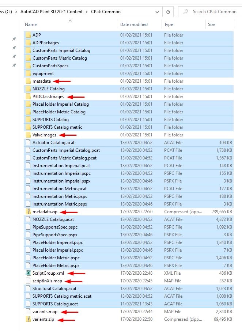Click the 69,495 KB size of variants.zip
This screenshot has height=331, width=242.
tap(223, 319)
